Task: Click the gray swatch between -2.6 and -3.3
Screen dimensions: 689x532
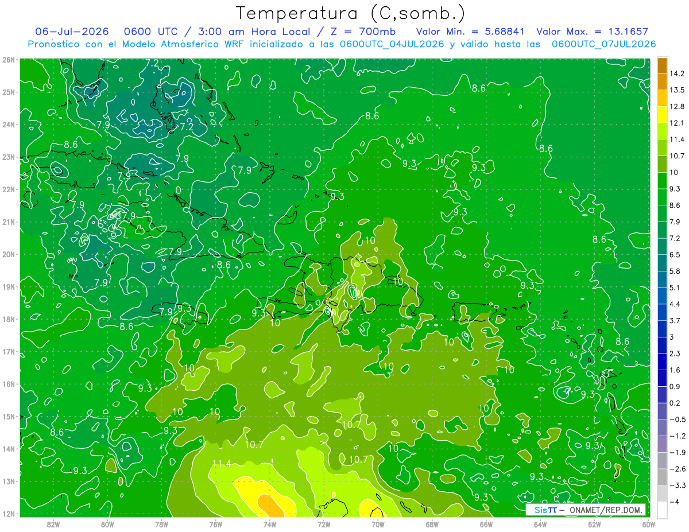Action: coord(662,477)
